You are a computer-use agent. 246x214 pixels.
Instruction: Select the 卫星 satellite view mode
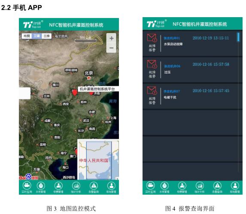coord(37,36)
